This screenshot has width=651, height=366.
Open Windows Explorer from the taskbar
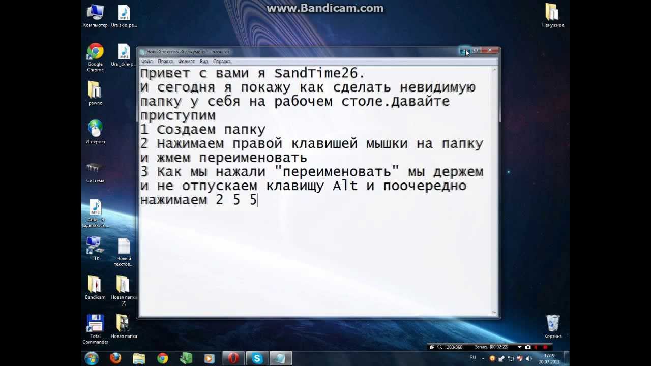[139, 358]
